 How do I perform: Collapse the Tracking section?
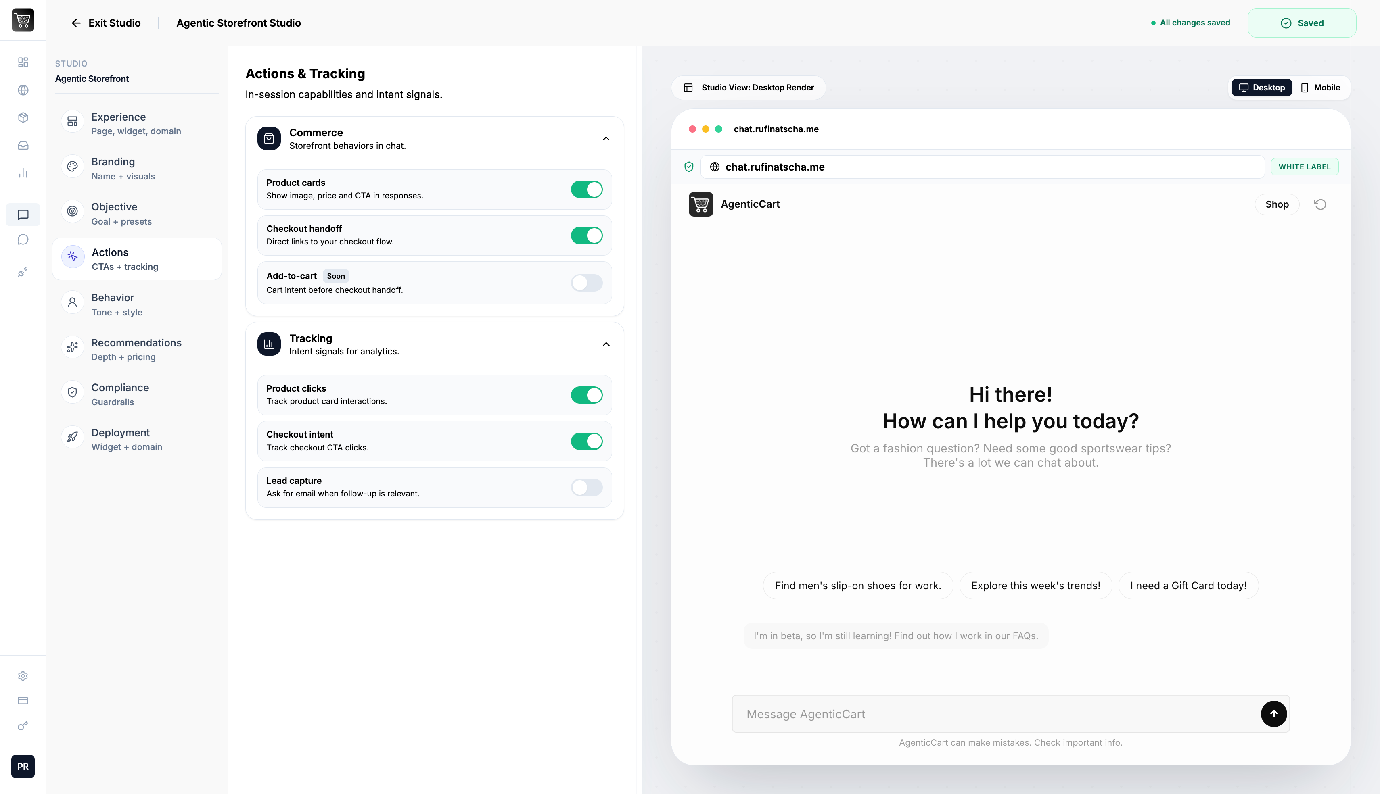pyautogui.click(x=606, y=344)
